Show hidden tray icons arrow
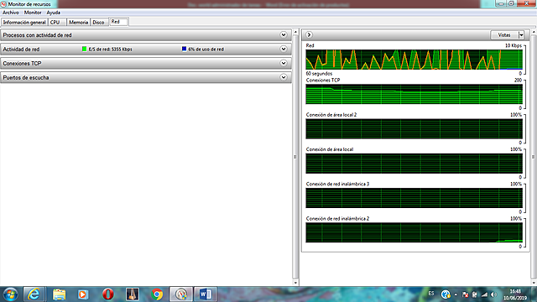Viewport: 537px width, 302px height. pyautogui.click(x=456, y=294)
